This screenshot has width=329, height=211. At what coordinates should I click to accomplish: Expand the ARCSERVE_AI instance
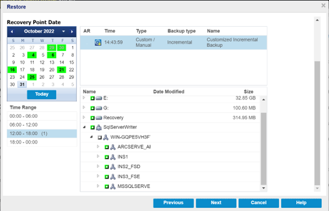coord(98,146)
